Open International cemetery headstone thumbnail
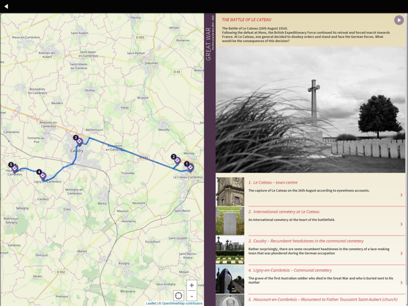The height and width of the screenshot is (306, 408). (x=230, y=221)
